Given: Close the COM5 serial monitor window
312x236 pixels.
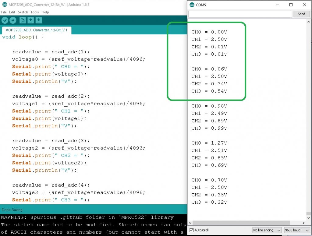Looking at the screenshot, I should pos(304,5).
